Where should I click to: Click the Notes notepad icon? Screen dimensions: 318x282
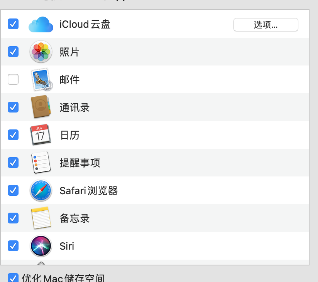point(41,218)
